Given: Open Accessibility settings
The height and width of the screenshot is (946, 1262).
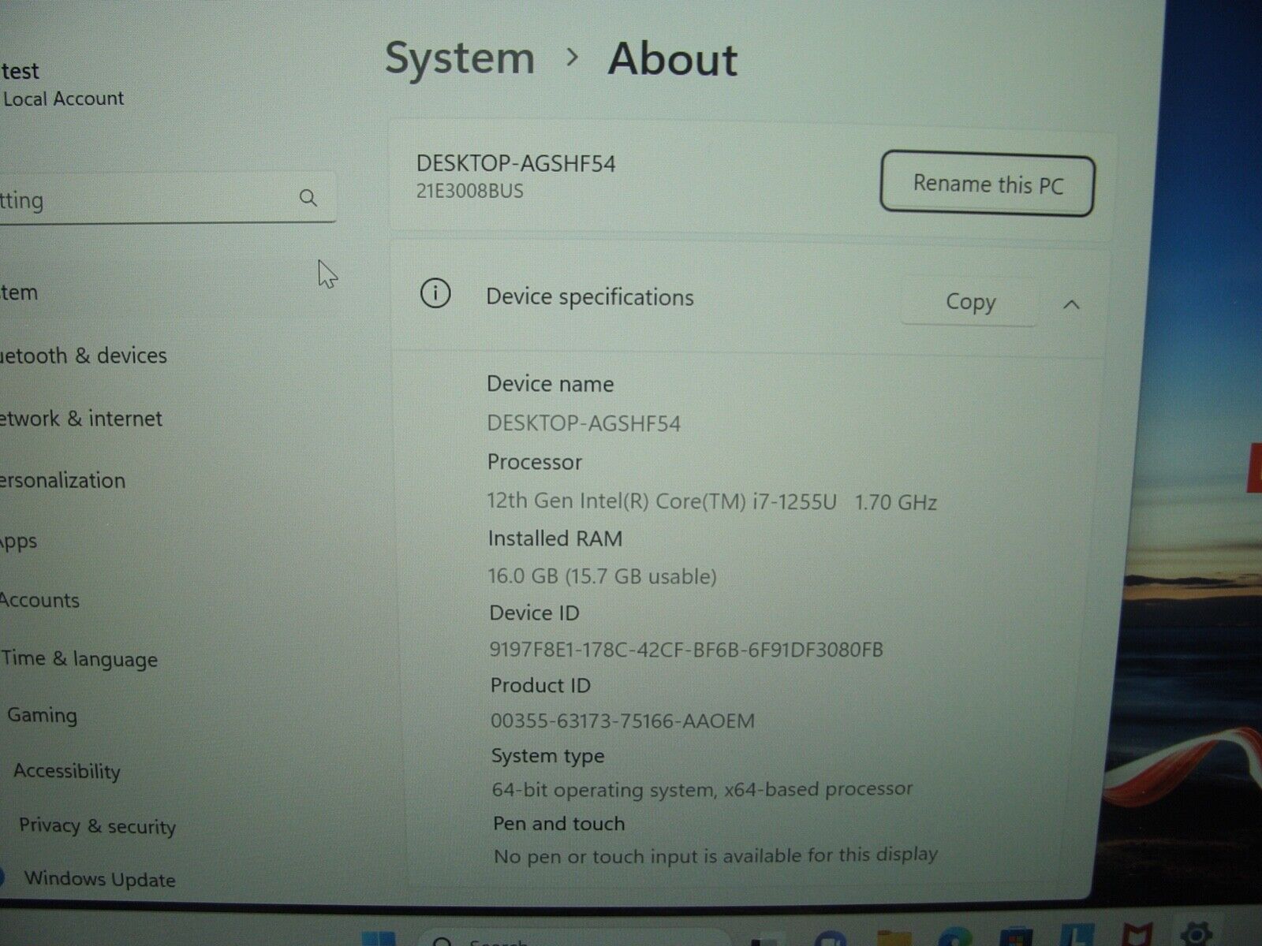Looking at the screenshot, I should 67,771.
